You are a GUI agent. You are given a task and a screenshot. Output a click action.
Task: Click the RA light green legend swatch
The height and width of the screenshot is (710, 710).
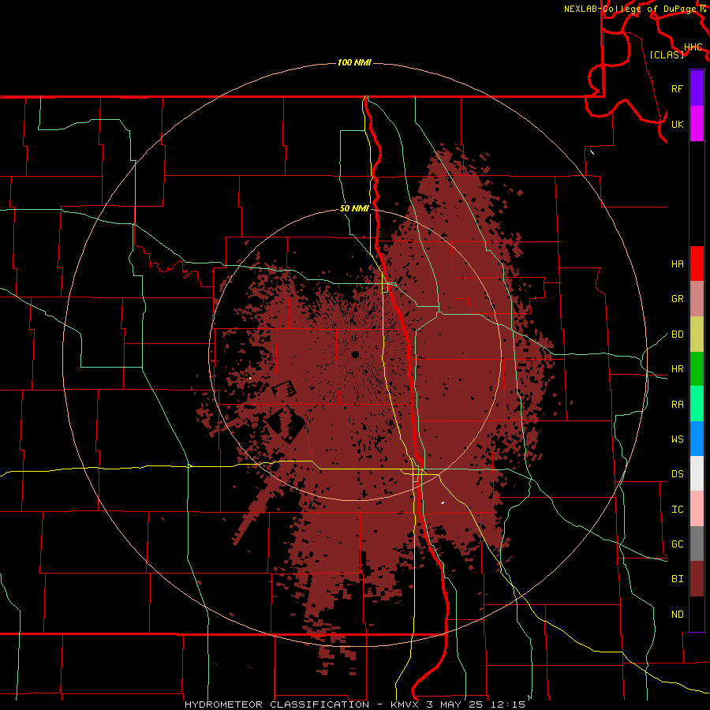[x=697, y=404]
